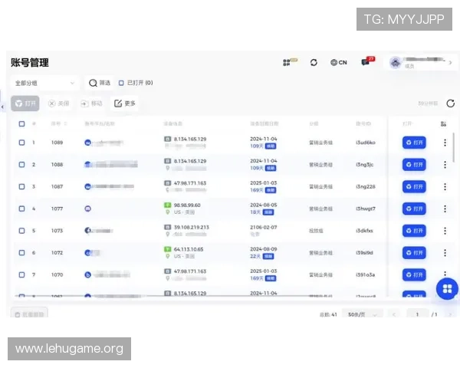Screen dimensions: 460x368
Task: Expand the left sidebar collapse arrow
Action: [2, 107]
